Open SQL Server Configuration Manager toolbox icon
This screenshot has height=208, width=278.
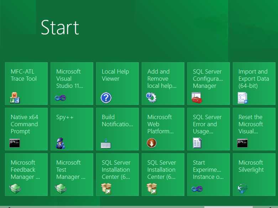[197, 98]
